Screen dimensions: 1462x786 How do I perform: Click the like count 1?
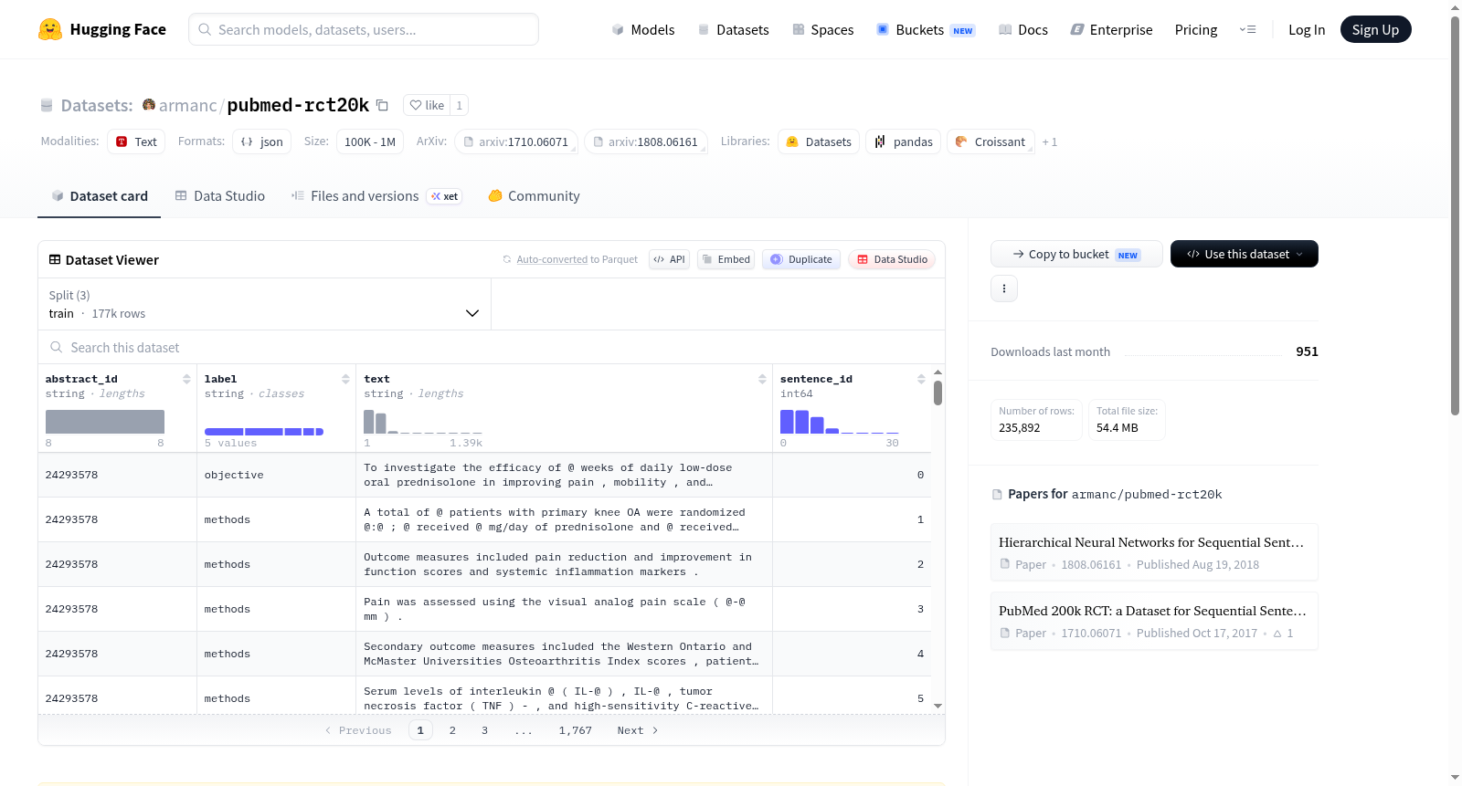click(x=459, y=105)
